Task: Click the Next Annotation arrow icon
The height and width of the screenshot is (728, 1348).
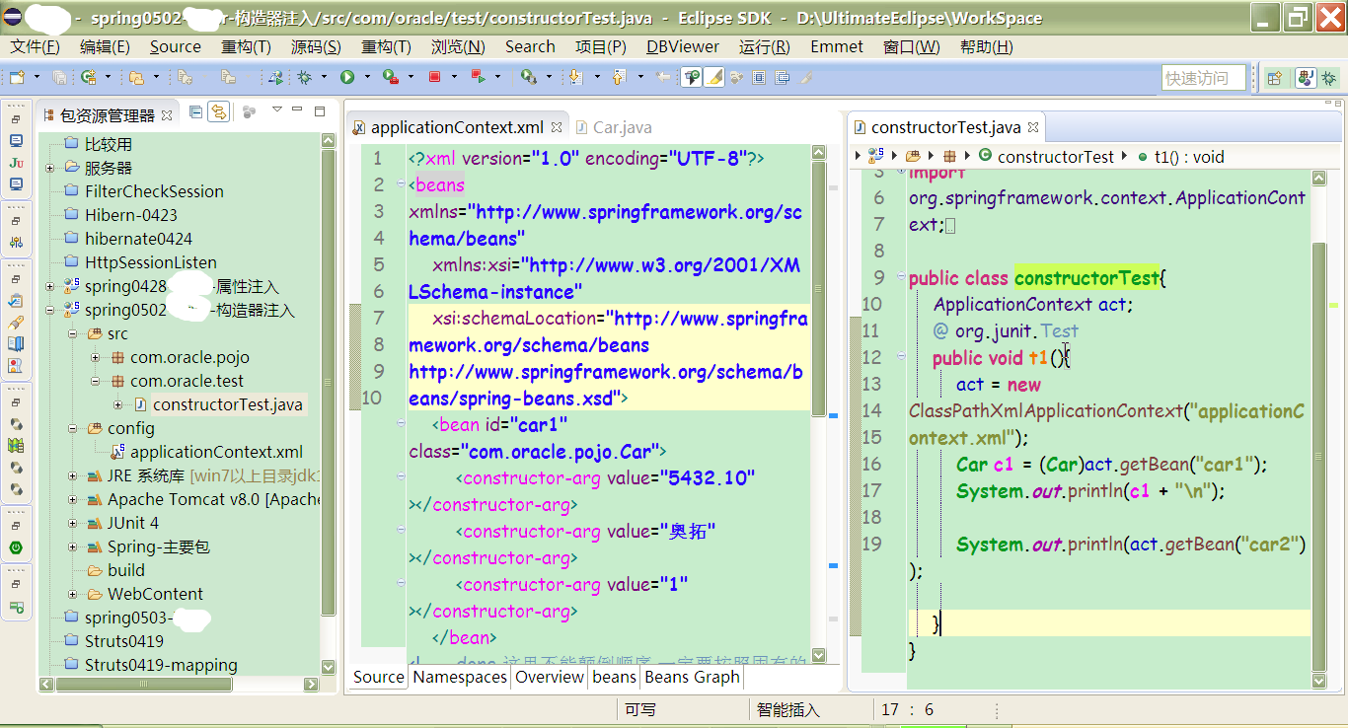Action: point(575,77)
